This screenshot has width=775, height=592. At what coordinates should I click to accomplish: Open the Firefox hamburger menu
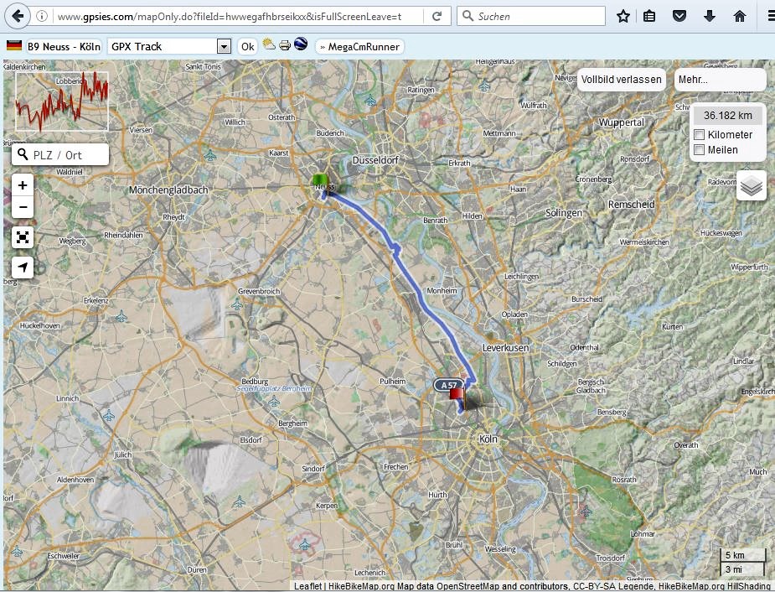coord(768,16)
